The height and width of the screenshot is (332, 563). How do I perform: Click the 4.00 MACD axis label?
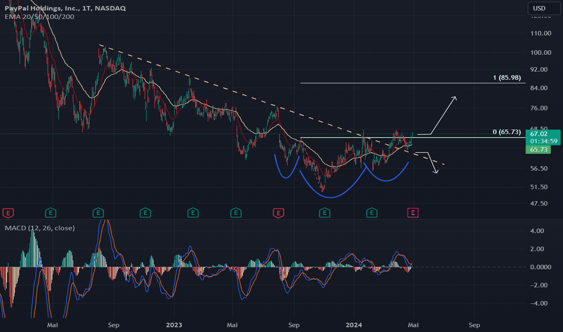pos(537,231)
